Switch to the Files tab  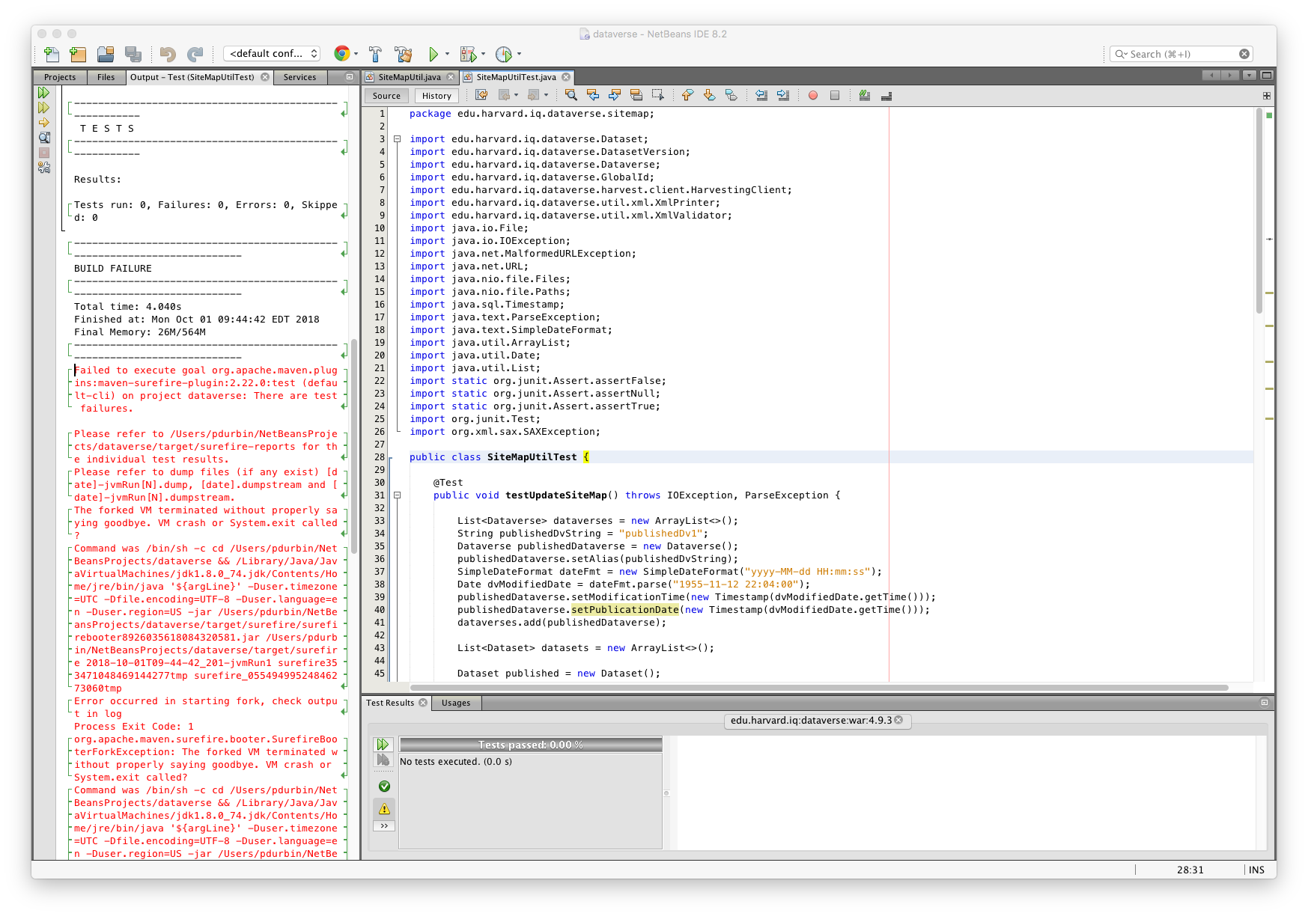pyautogui.click(x=106, y=77)
